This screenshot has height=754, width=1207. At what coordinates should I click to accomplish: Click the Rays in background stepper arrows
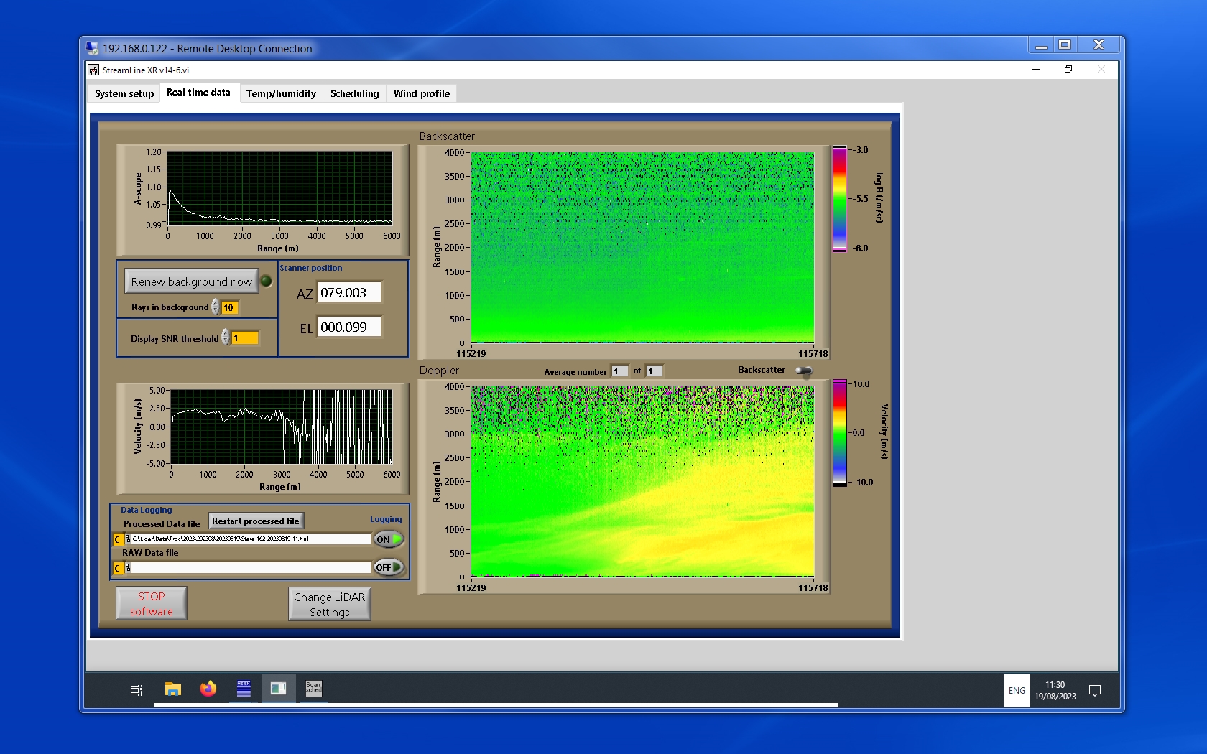215,307
